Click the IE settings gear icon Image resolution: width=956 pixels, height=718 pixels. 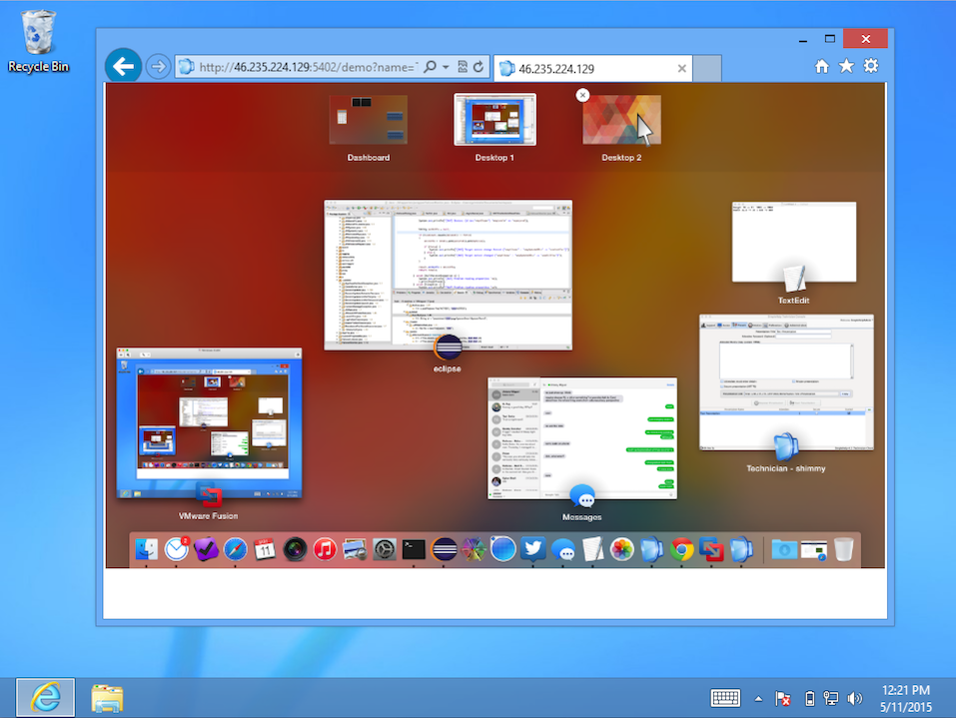click(x=871, y=66)
